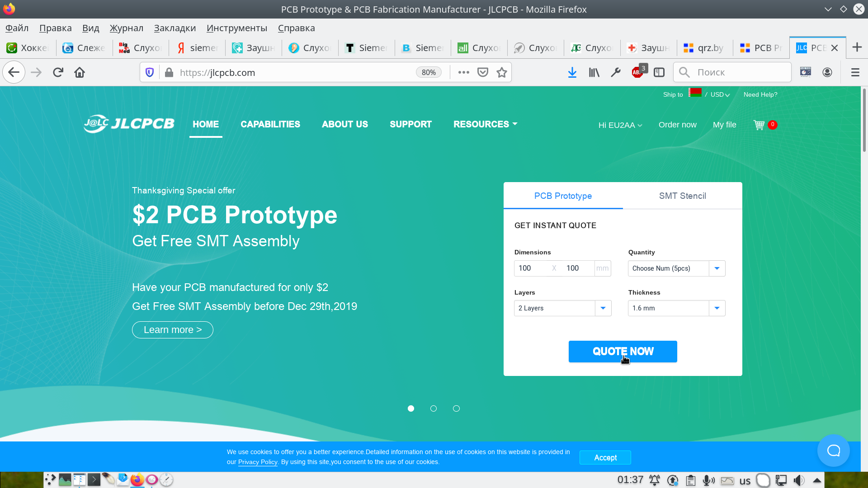The width and height of the screenshot is (868, 488).
Task: Show site security padlock info
Action: click(x=169, y=72)
